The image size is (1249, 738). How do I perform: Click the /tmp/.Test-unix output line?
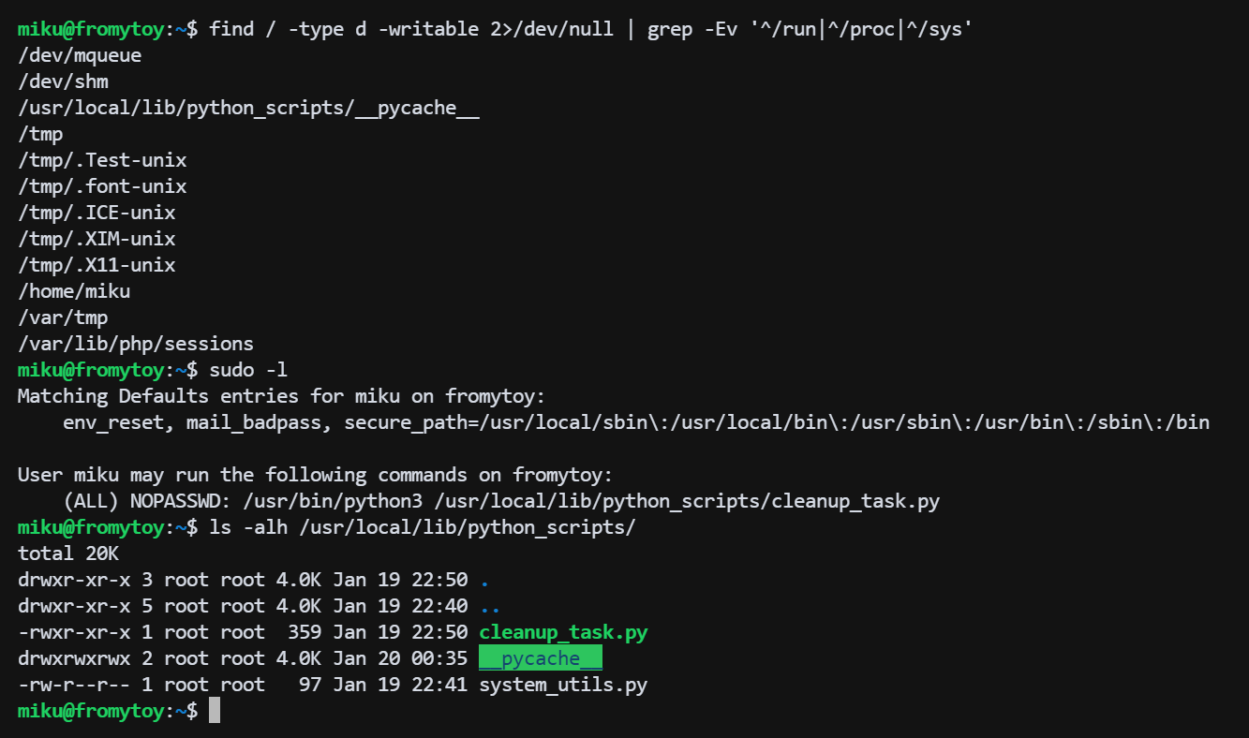click(102, 160)
